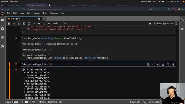Open the Help menu
Viewport: 185px width, 104px height.
[63, 13]
